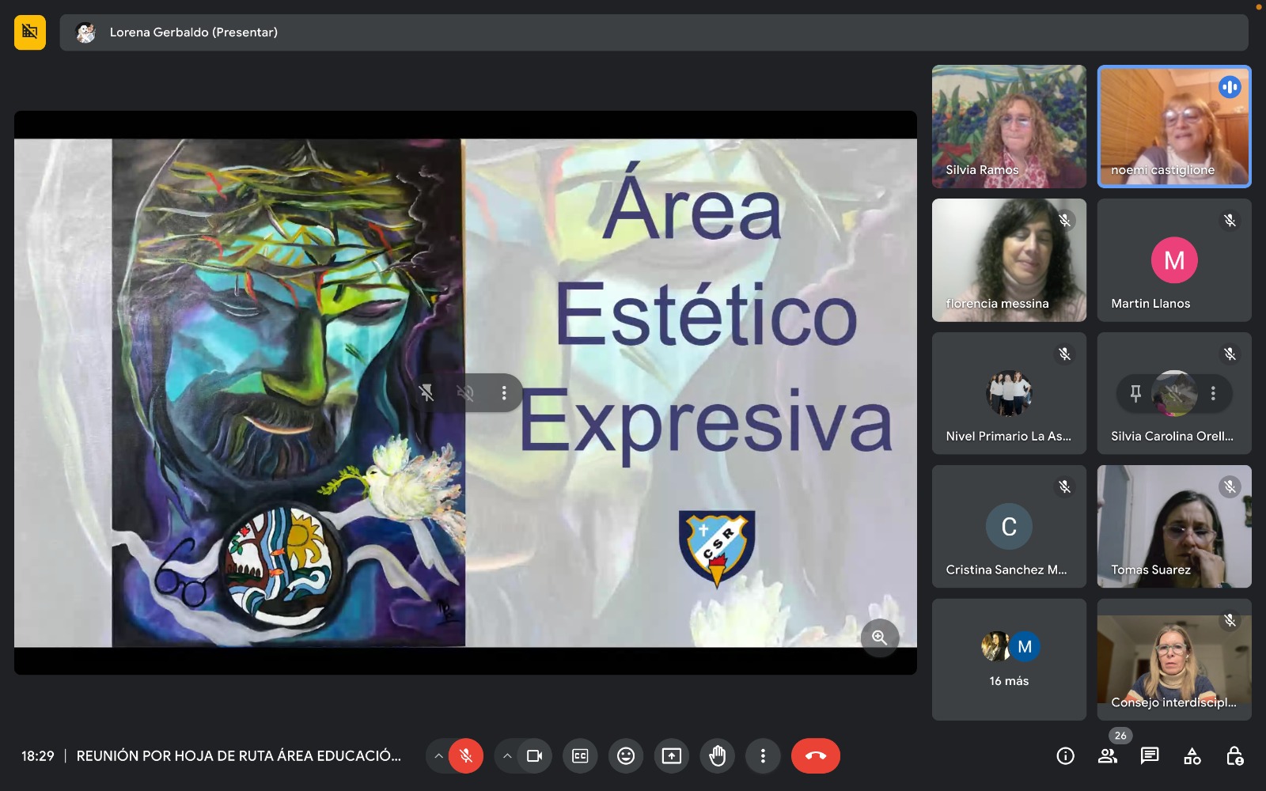This screenshot has height=791, width=1266.
Task: Open Lorena Gerbaldo presenter bar
Action: point(654,32)
